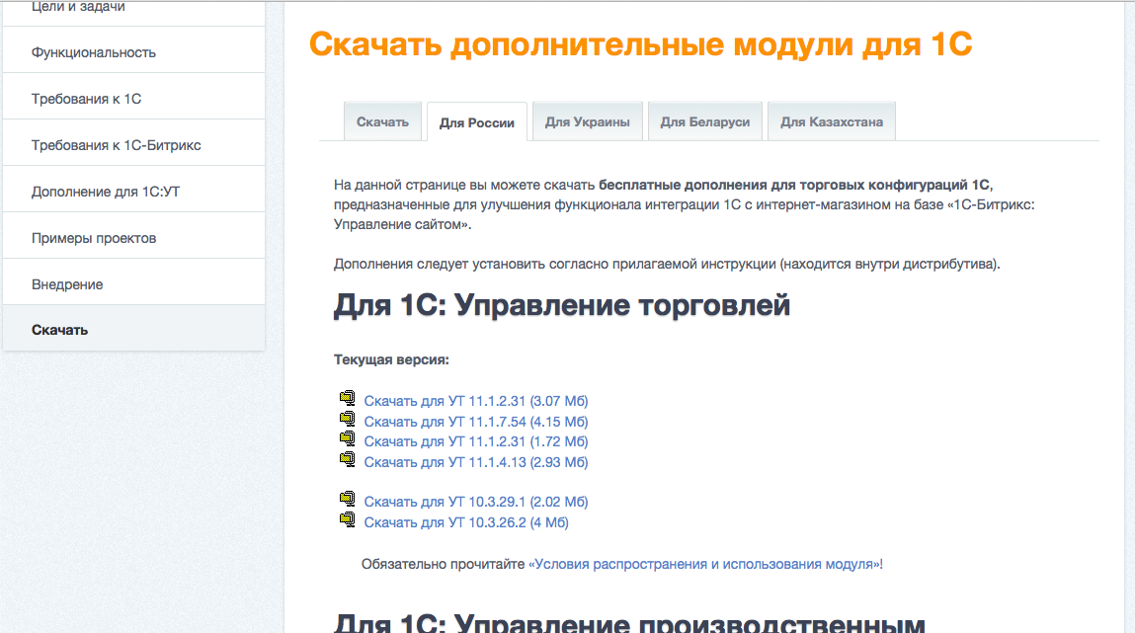Image resolution: width=1135 pixels, height=633 pixels.
Task: Click the file icon beside УТ 11.1.4.13
Action: [x=347, y=460]
